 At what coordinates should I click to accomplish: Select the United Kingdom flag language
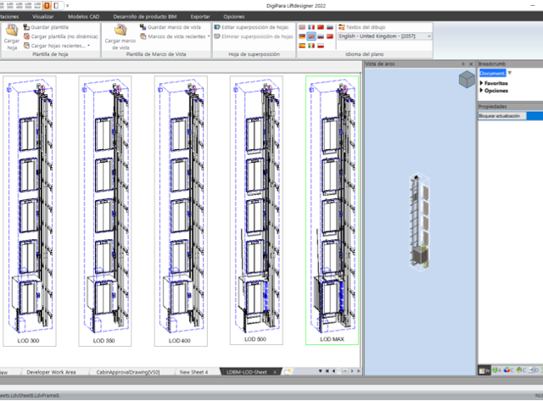[311, 36]
